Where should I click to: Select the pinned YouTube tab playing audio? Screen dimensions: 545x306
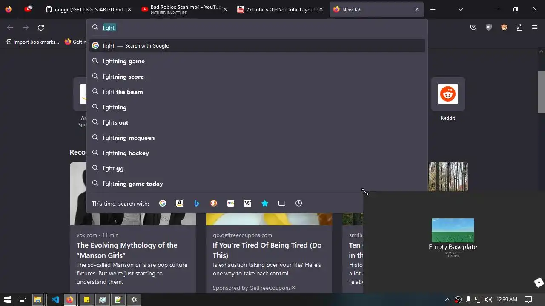point(28,9)
